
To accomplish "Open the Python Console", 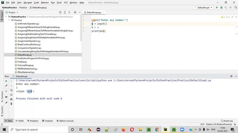I will (x=65, y=121).
